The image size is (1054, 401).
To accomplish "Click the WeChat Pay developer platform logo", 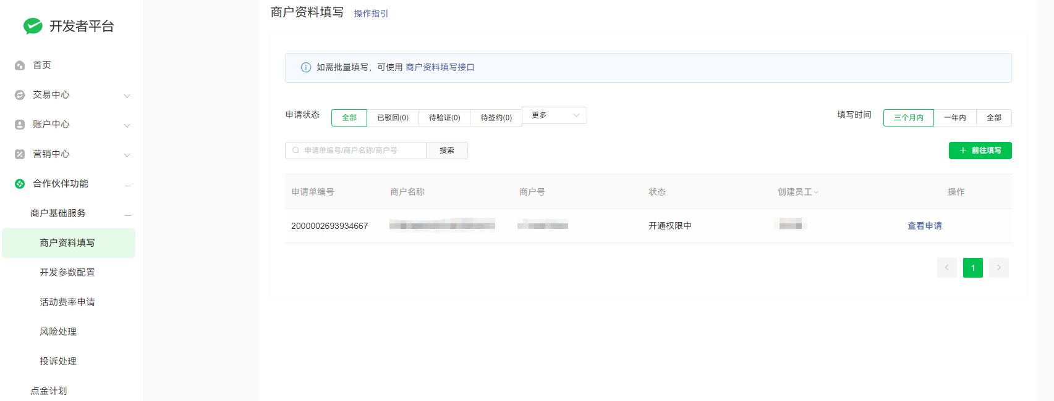I will (x=33, y=26).
